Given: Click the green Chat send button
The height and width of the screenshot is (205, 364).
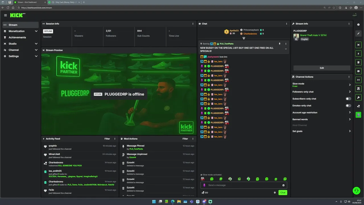Looking at the screenshot, I should 283,192.
